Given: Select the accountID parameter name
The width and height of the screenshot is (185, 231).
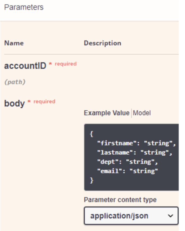Looking at the screenshot, I should [x=25, y=66].
